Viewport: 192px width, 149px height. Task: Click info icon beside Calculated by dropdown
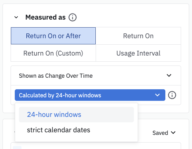click(x=172, y=95)
